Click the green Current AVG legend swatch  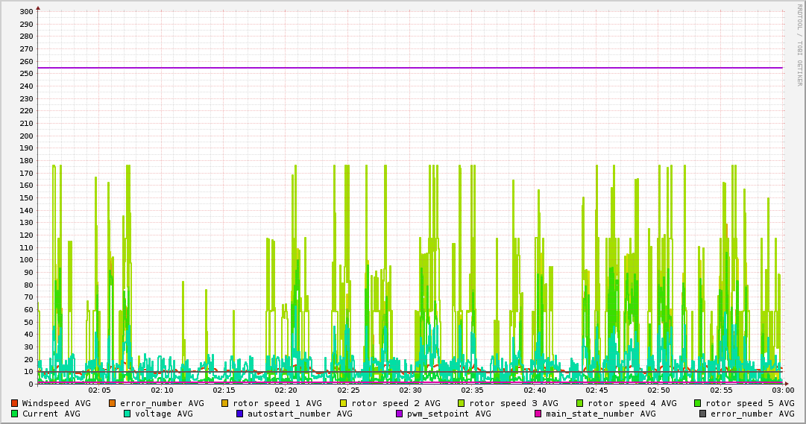(x=14, y=414)
